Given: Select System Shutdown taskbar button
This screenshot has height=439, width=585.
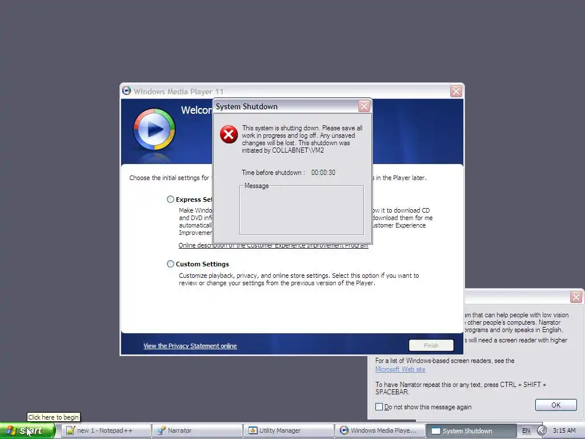Looking at the screenshot, I should point(471,430).
